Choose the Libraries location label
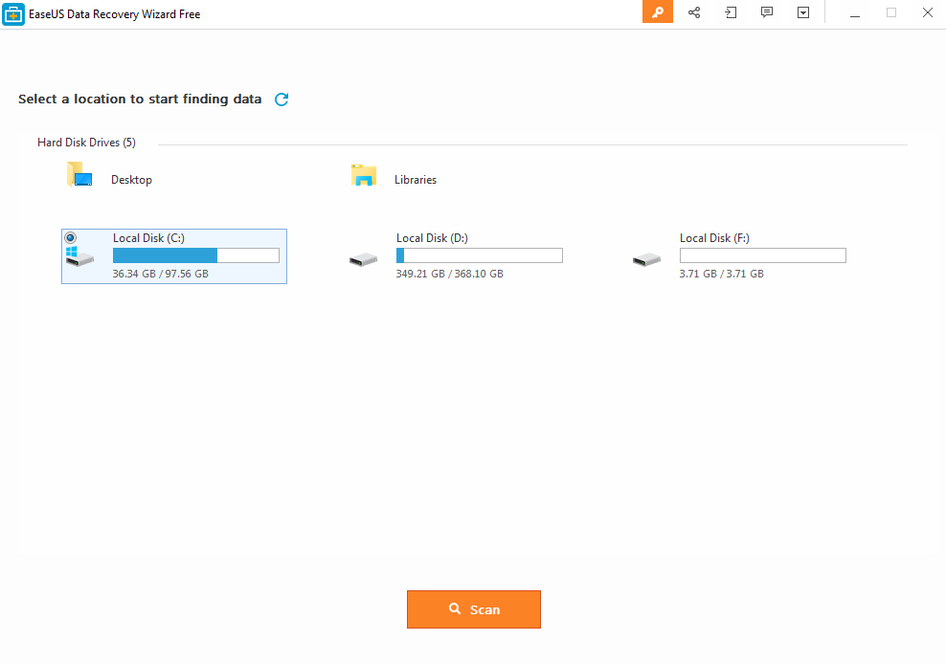The width and height of the screenshot is (946, 663). [x=416, y=180]
